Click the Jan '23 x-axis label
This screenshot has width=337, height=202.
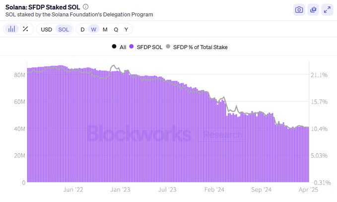(x=120, y=190)
